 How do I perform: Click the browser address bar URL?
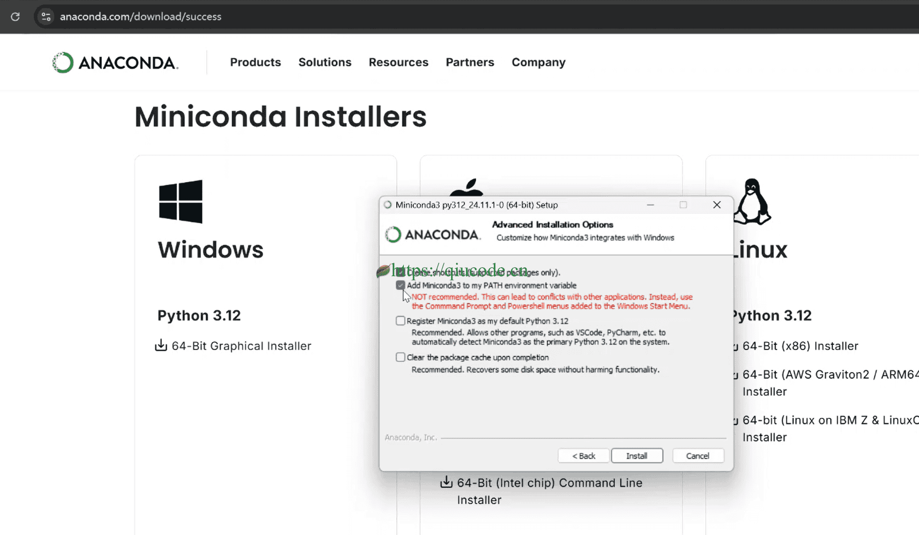pos(140,16)
